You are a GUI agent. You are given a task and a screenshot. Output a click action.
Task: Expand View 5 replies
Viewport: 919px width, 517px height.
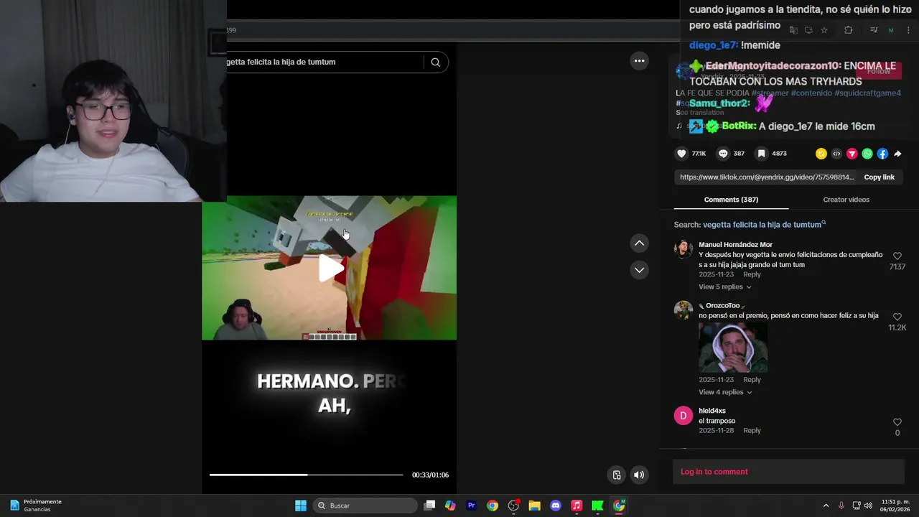click(725, 287)
